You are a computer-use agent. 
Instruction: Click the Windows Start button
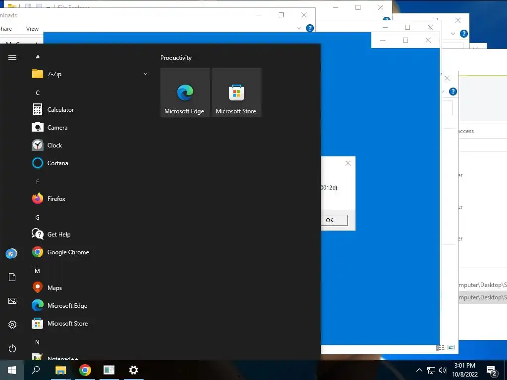(x=12, y=370)
